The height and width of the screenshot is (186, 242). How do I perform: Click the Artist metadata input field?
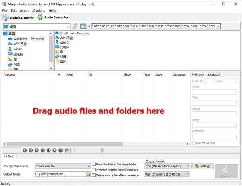tap(214, 92)
